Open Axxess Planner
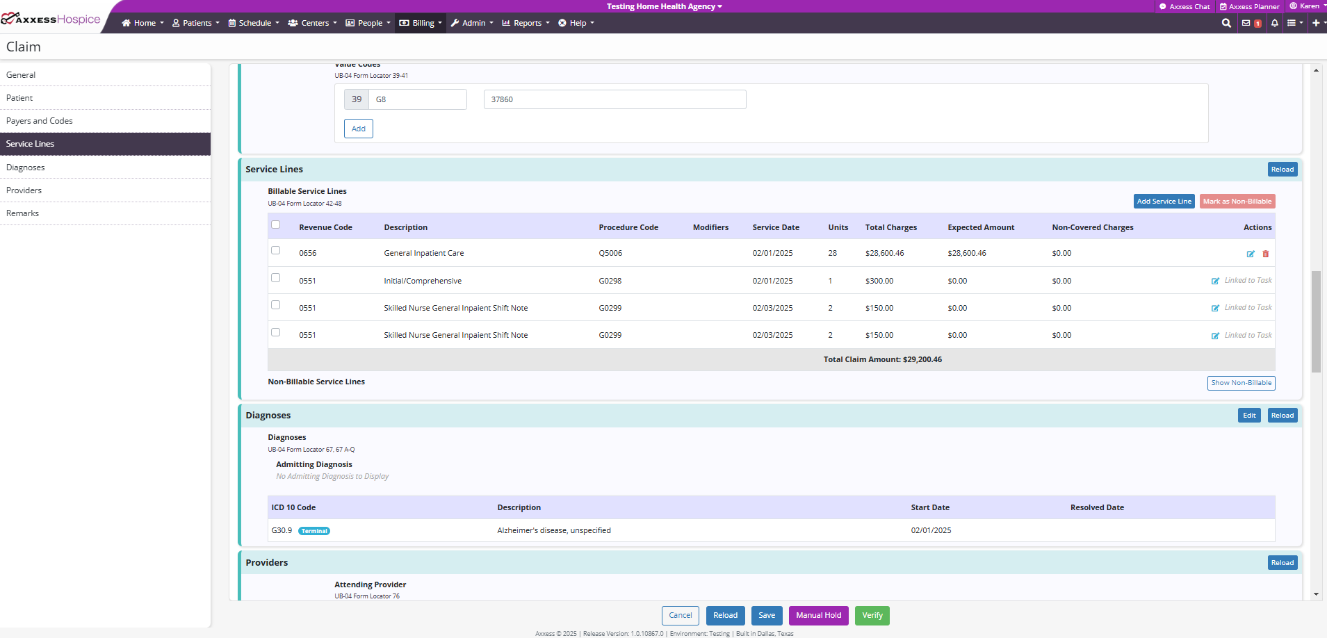 coord(1249,6)
